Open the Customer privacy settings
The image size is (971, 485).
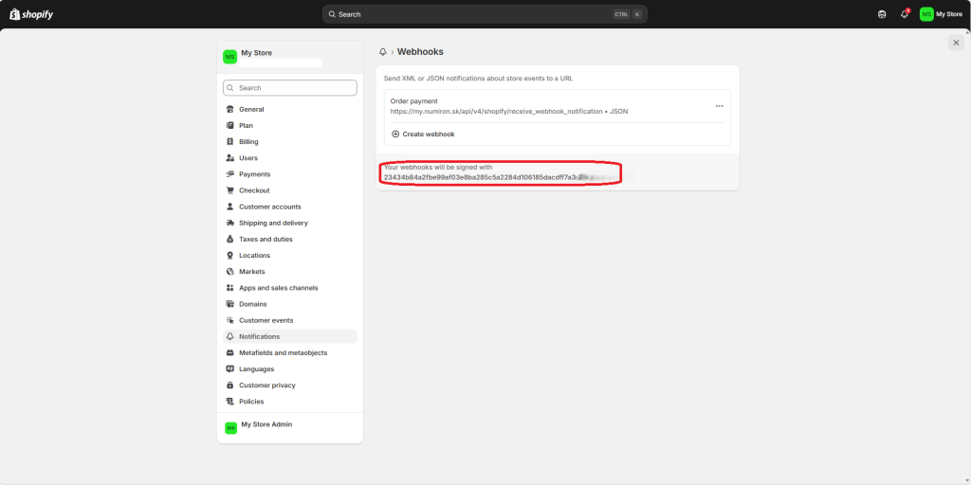pos(266,386)
